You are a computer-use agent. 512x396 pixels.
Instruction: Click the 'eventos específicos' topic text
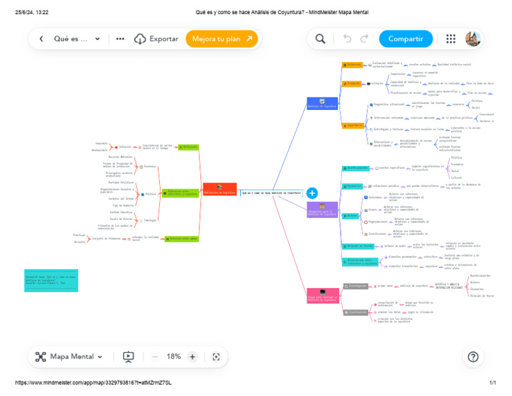[x=392, y=168]
